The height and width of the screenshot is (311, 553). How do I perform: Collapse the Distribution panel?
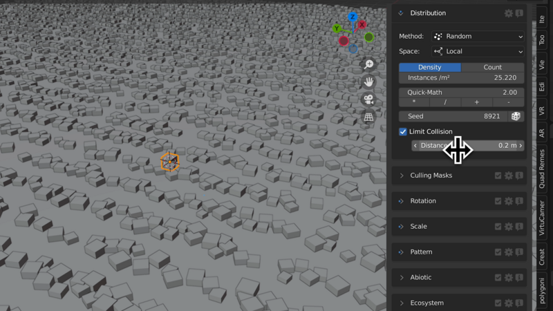[x=401, y=13]
